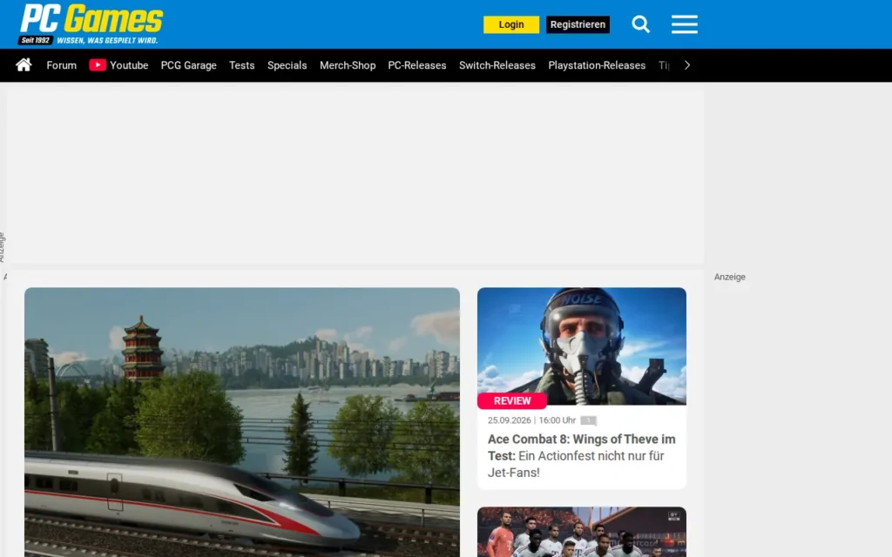Open the Forum menu item
Viewport: 892px width, 557px height.
tap(62, 65)
